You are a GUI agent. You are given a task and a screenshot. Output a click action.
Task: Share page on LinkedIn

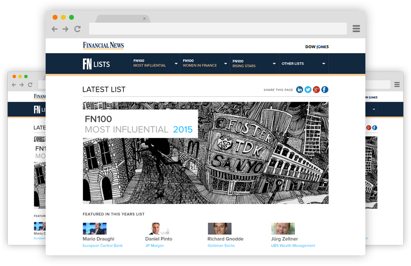coord(299,90)
